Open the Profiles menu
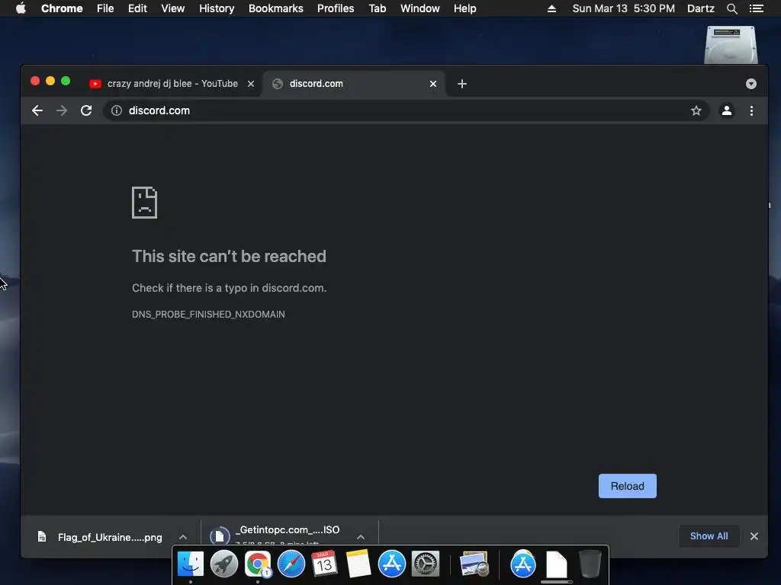 [x=336, y=8]
